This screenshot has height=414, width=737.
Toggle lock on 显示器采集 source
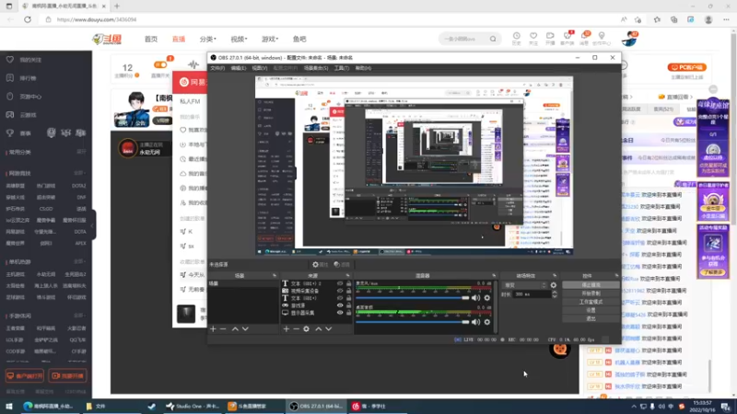click(349, 313)
